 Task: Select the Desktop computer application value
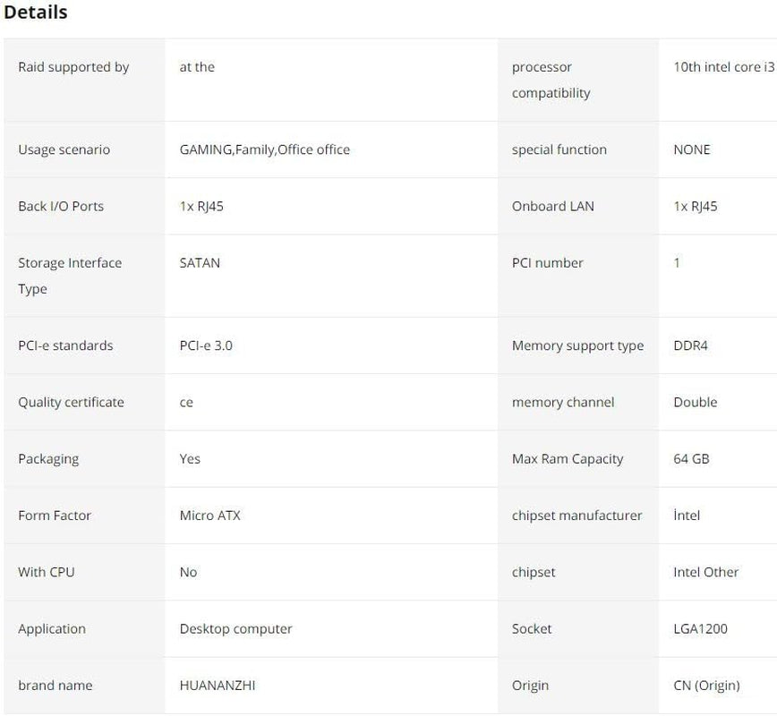click(x=235, y=629)
